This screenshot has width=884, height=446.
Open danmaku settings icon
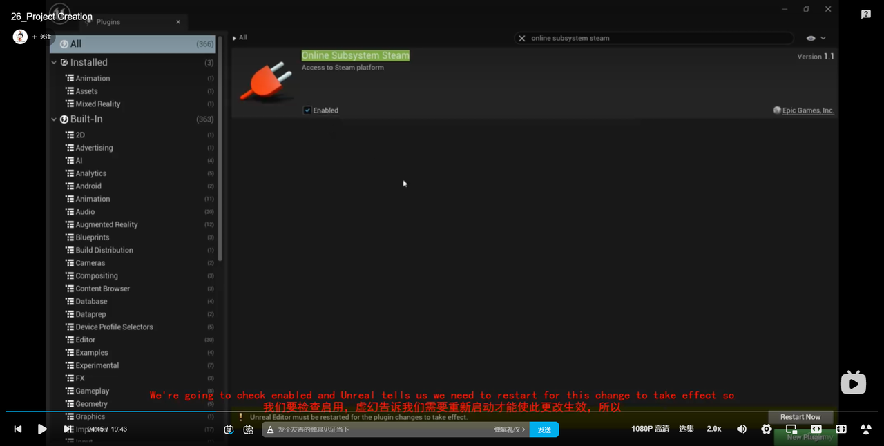click(x=249, y=429)
